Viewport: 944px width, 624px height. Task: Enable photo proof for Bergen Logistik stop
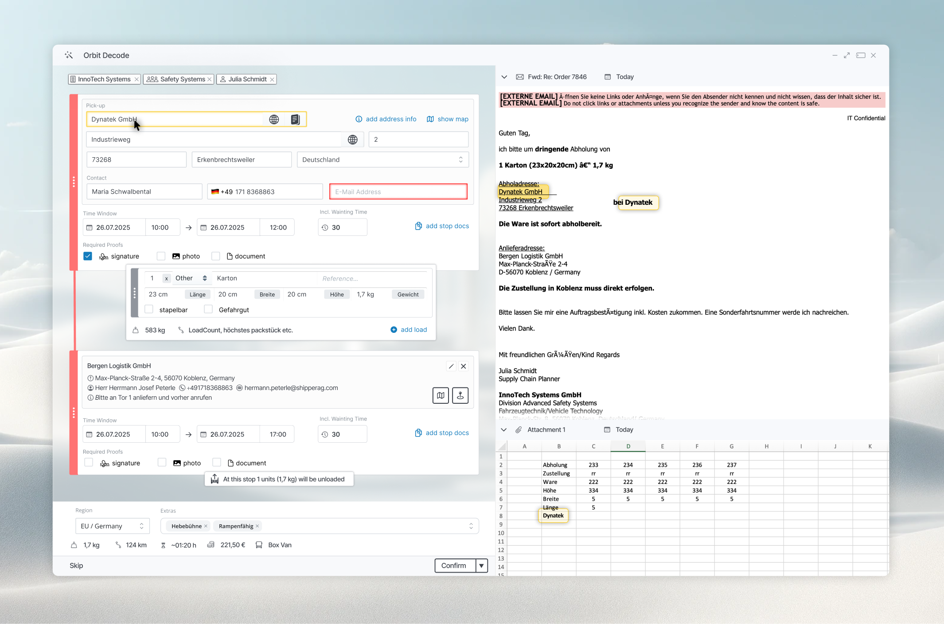pos(162,463)
